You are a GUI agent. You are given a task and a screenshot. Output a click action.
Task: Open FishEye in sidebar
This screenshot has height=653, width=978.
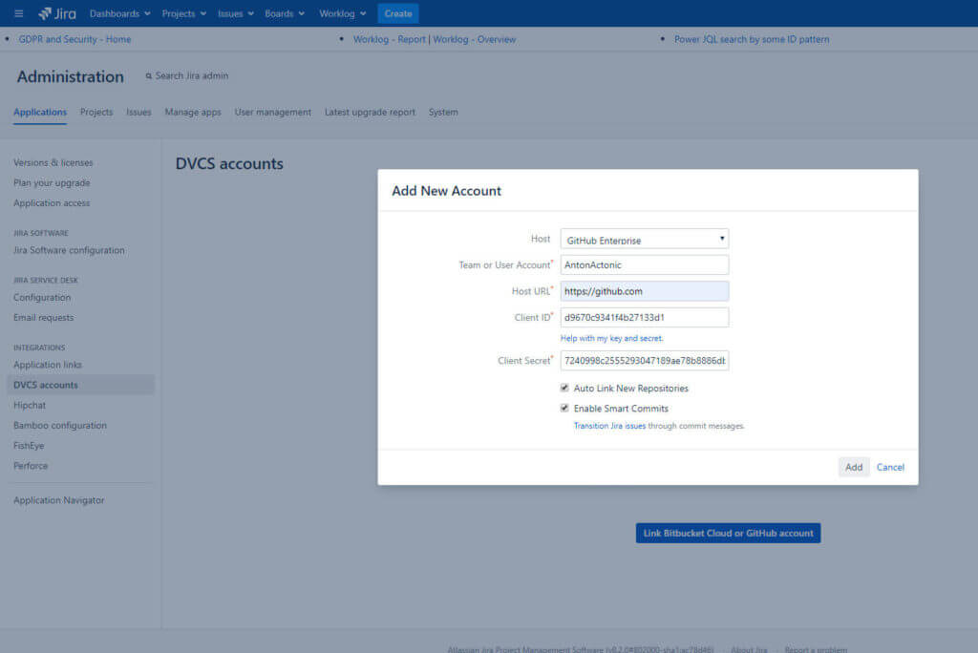(29, 445)
